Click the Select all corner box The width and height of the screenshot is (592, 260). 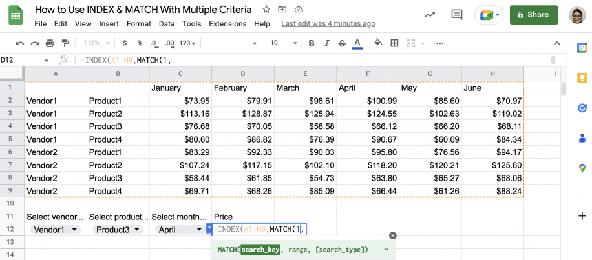click(12, 74)
